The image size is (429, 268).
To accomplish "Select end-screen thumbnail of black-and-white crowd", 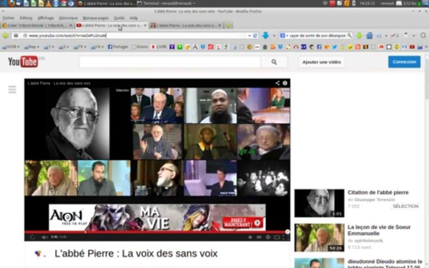I will (264, 178).
